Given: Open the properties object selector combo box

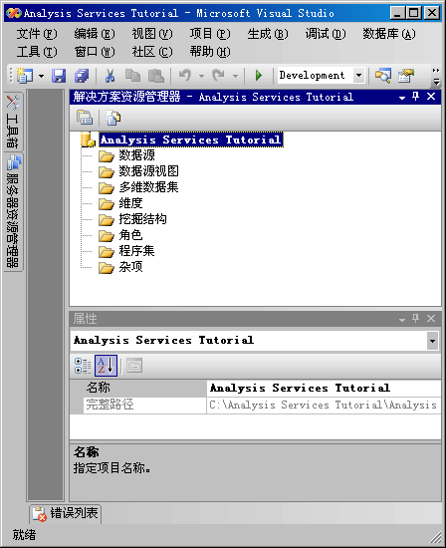Looking at the screenshot, I should coord(255,341).
